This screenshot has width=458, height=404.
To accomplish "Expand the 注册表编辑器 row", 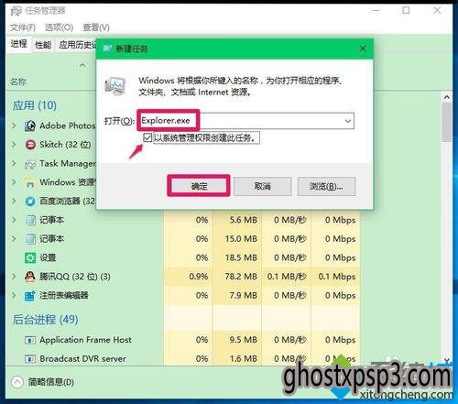I will coord(14,295).
